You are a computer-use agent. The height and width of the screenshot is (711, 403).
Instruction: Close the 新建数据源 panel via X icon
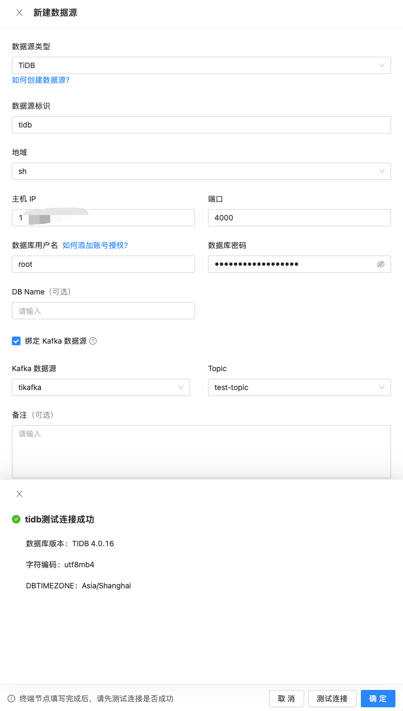point(19,12)
